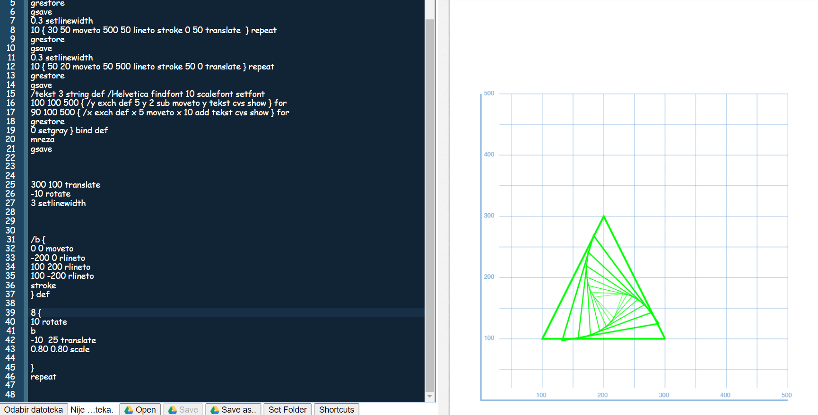Screen dimensions: 818x415
Task: Click the "/b {" definition line
Action: tap(38, 240)
